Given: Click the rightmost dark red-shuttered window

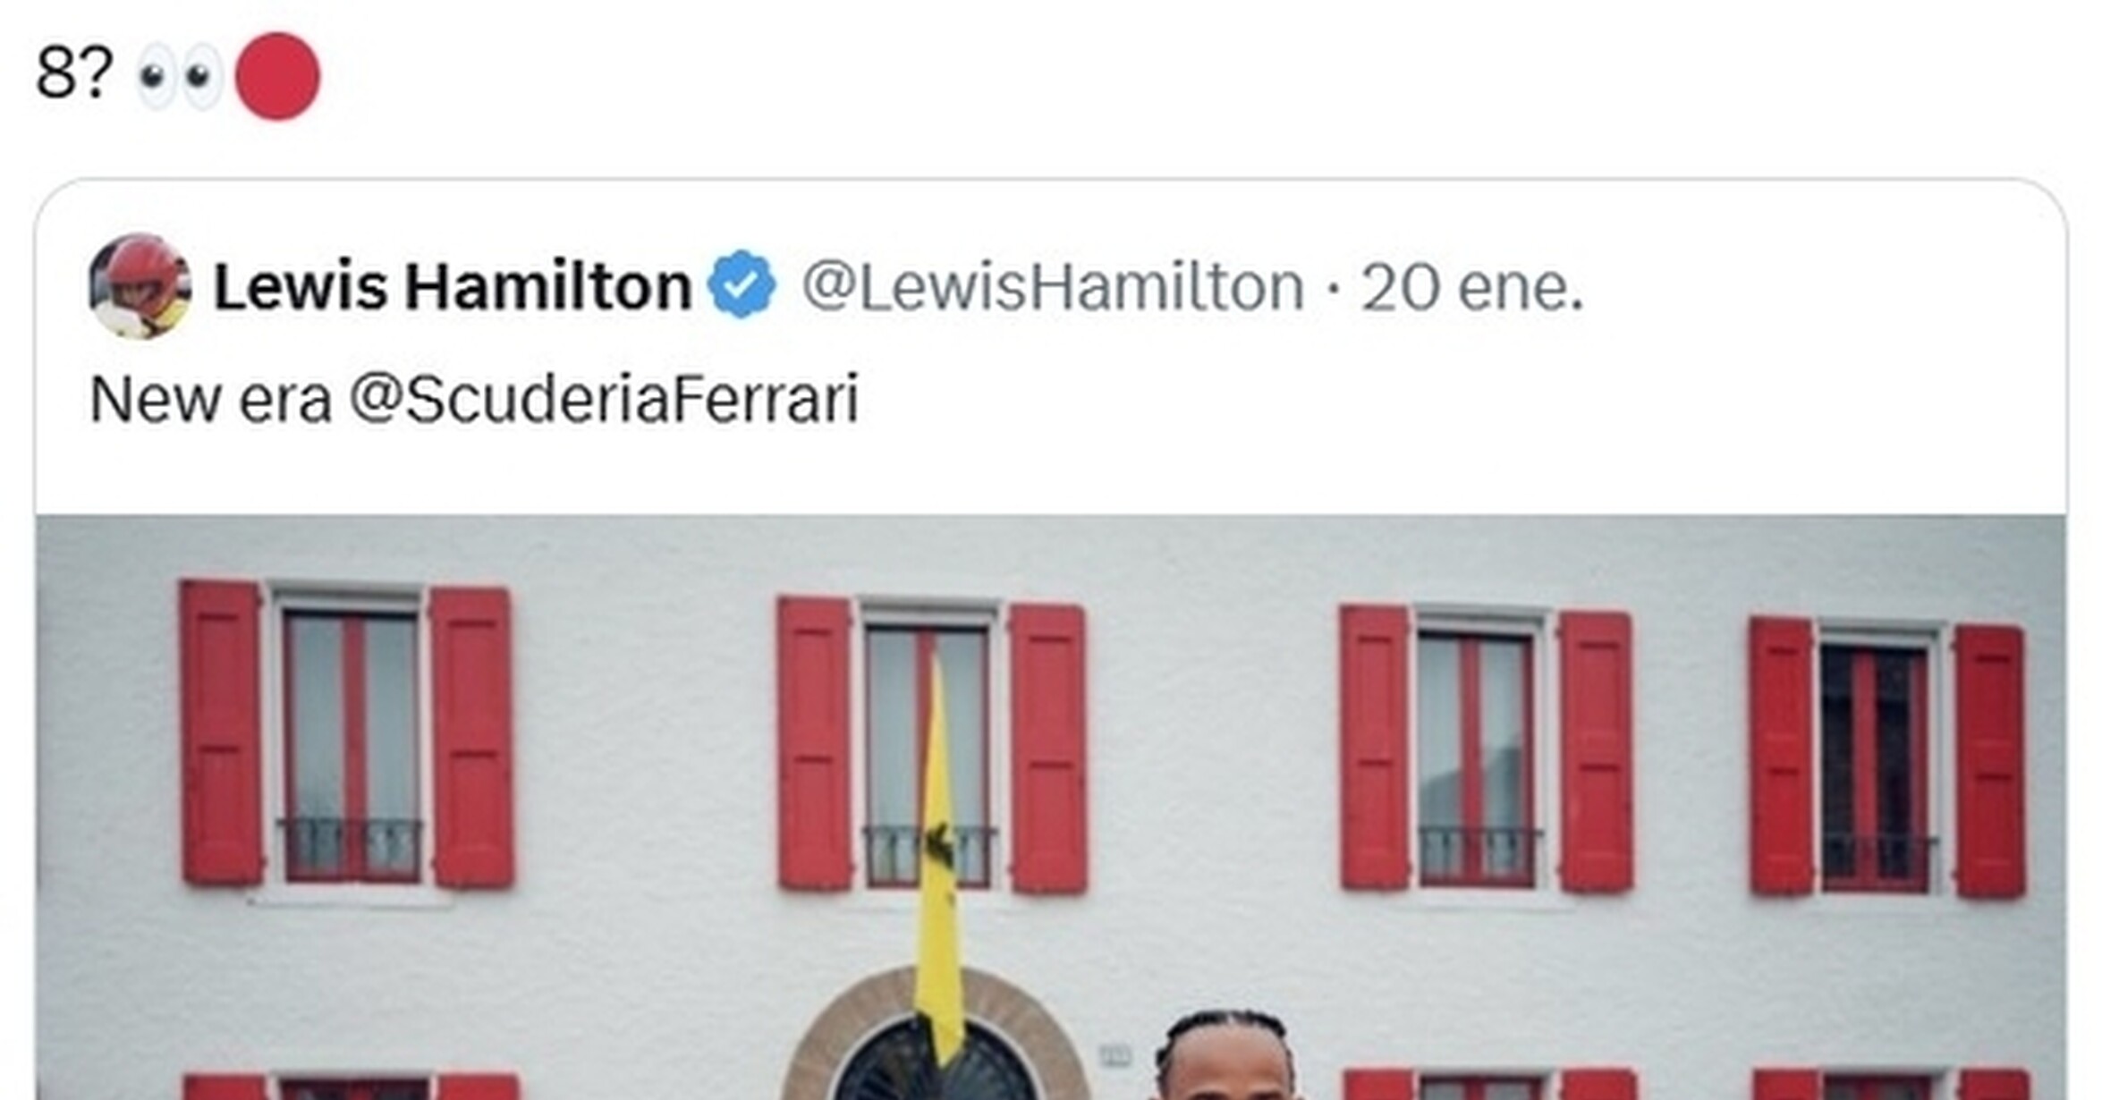Looking at the screenshot, I should (1886, 757).
